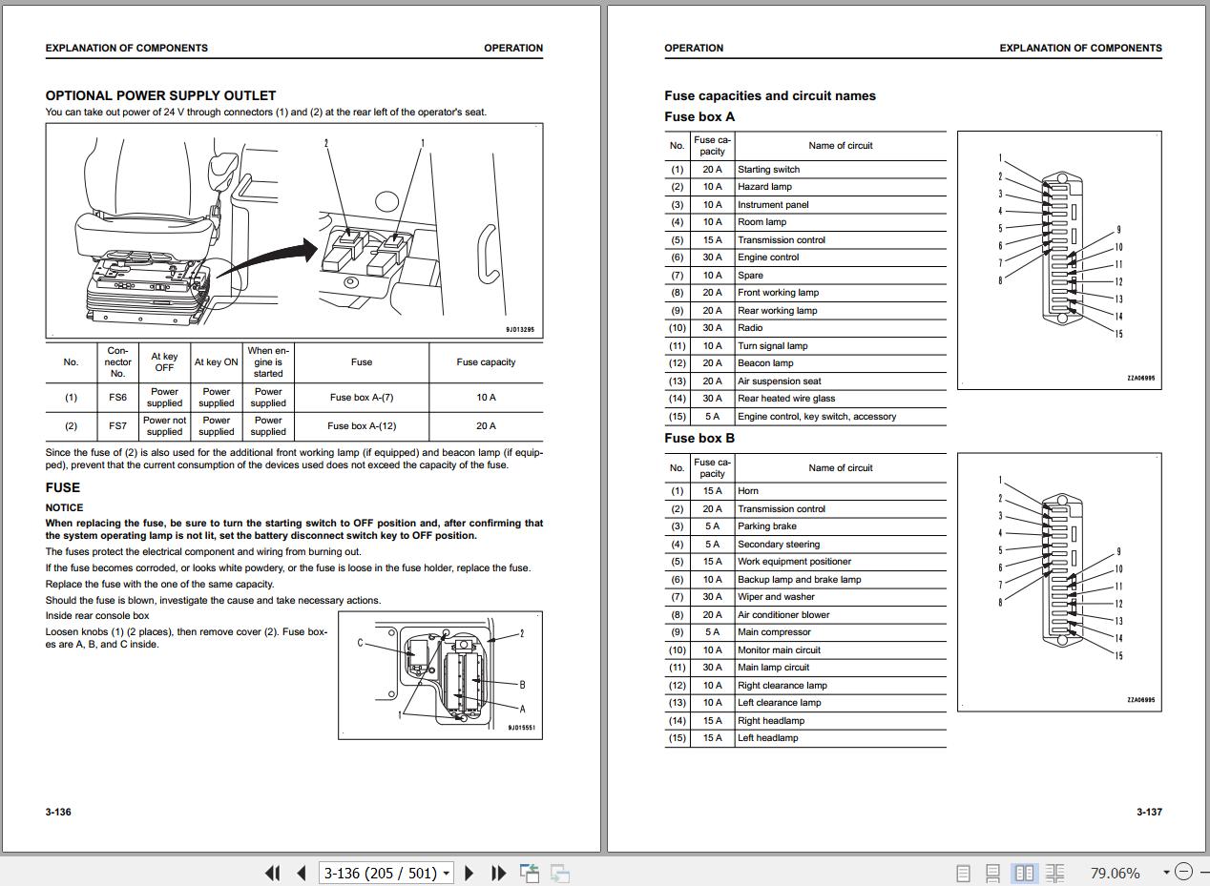The width and height of the screenshot is (1210, 886).
Task: Click the Fuse capacities and circuit names heading
Action: click(770, 95)
